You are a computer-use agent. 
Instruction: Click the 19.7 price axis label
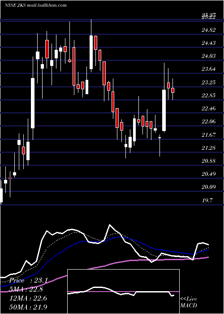click(x=207, y=200)
